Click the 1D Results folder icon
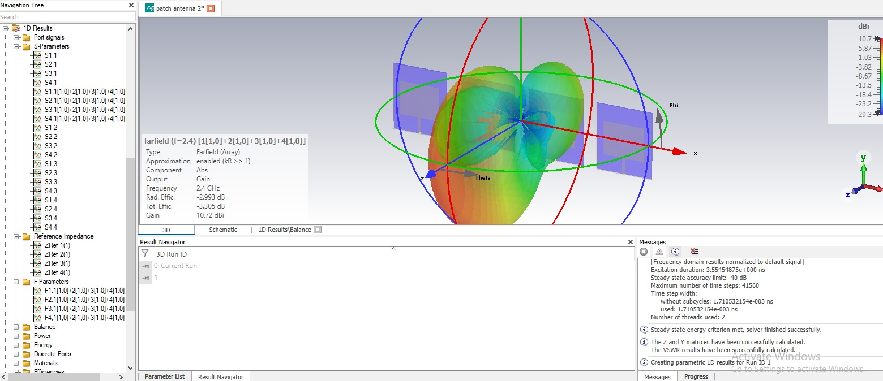Image resolution: width=883 pixels, height=381 pixels. (x=16, y=28)
